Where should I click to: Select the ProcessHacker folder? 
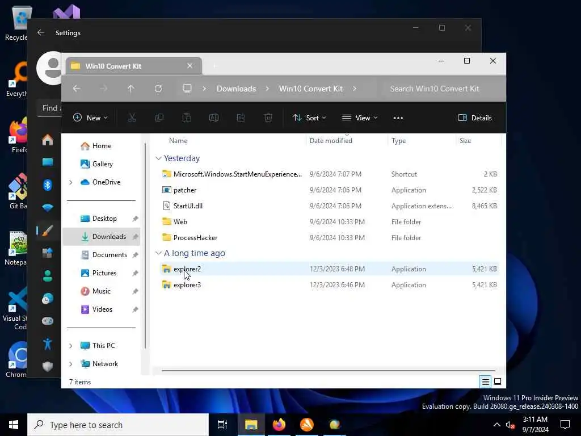coord(330,238)
